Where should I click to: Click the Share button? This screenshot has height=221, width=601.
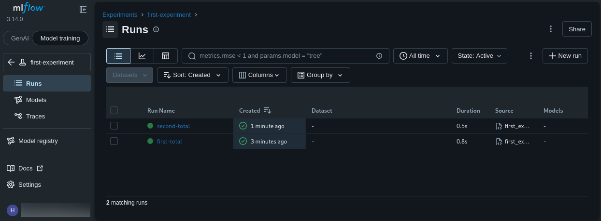pyautogui.click(x=577, y=29)
